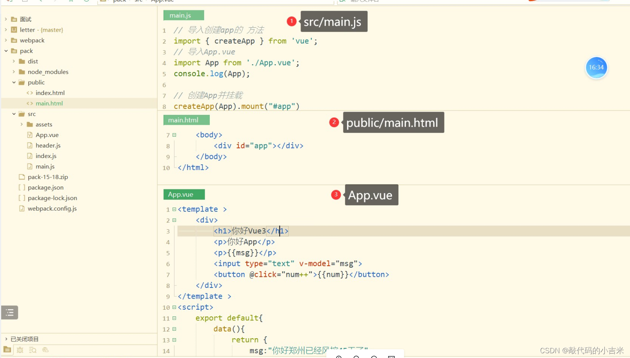Viewport: 630px width, 358px height.
Task: Open the bug-shaped debug panel icon
Action: [x=20, y=350]
